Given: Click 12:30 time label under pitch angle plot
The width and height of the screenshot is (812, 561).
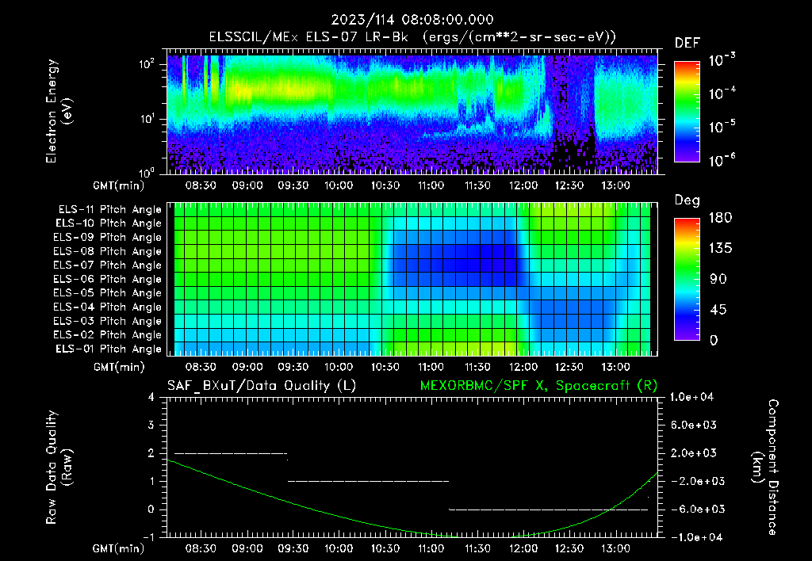Looking at the screenshot, I should click(x=569, y=367).
